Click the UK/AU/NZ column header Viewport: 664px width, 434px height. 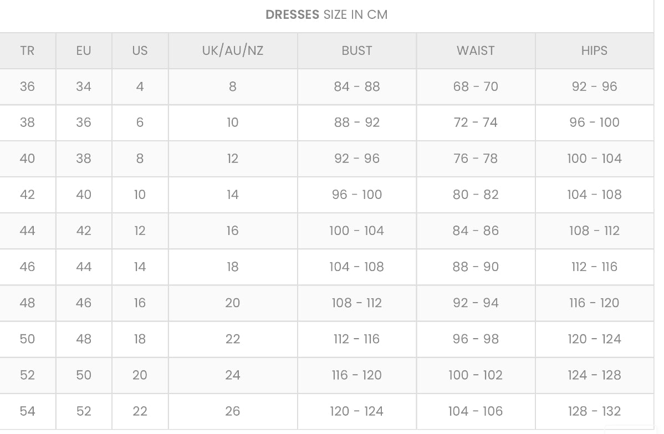(233, 50)
